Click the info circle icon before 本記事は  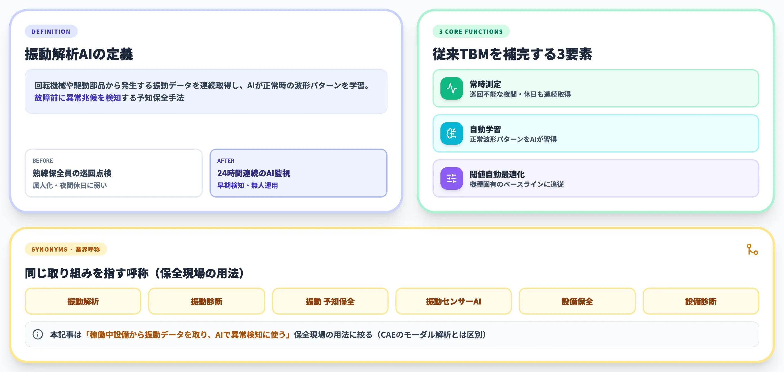[x=38, y=334]
